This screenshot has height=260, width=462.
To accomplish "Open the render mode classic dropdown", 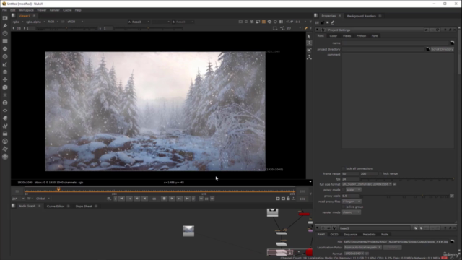I will tap(352, 212).
